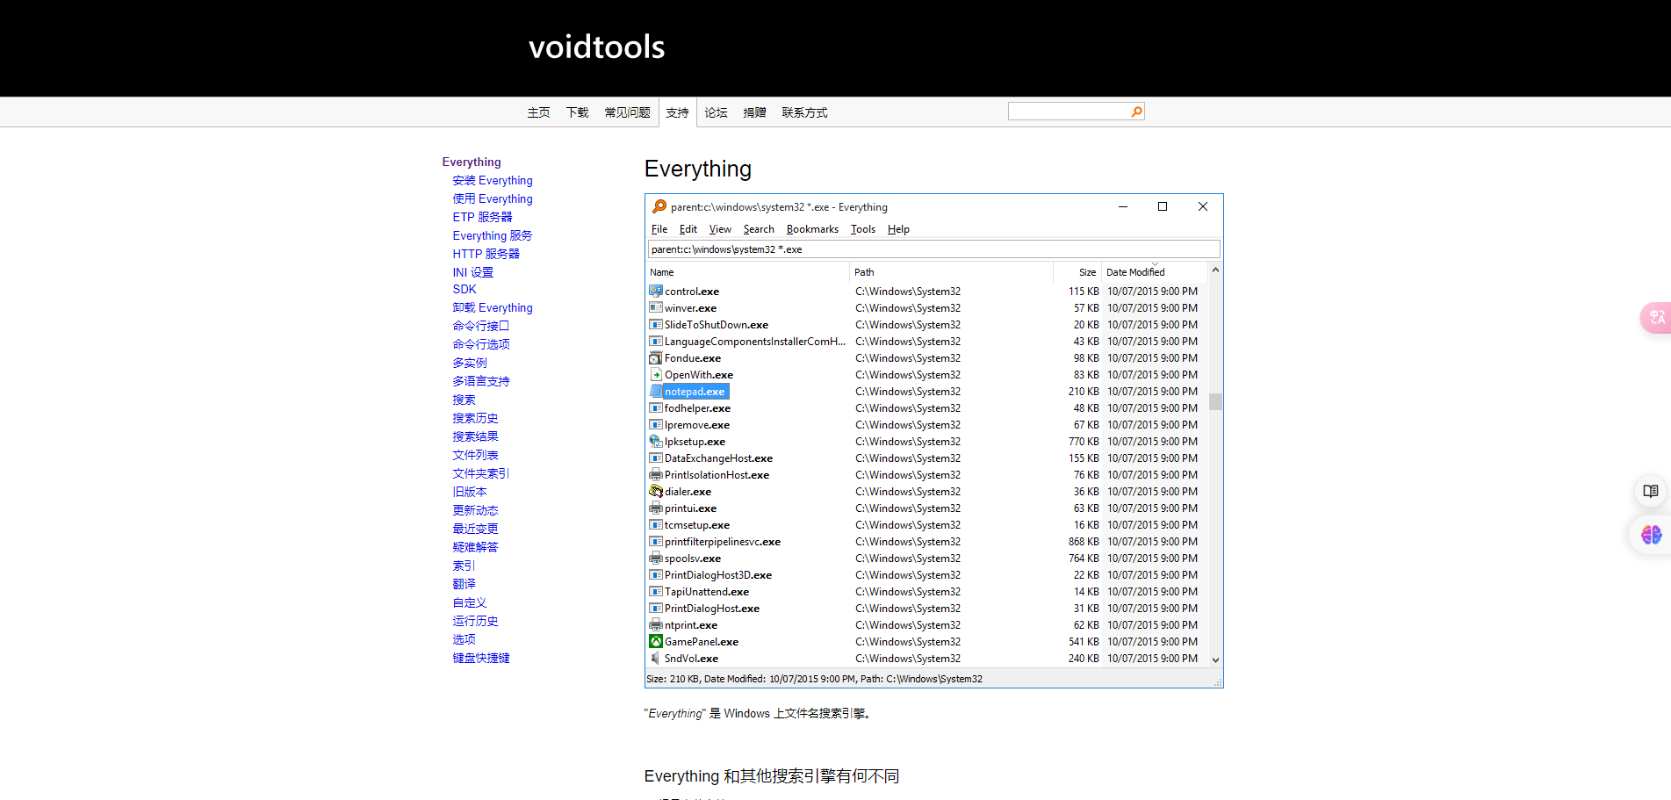Image resolution: width=1671 pixels, height=800 pixels.
Task: Open the View menu in Everything
Action: [x=720, y=229]
